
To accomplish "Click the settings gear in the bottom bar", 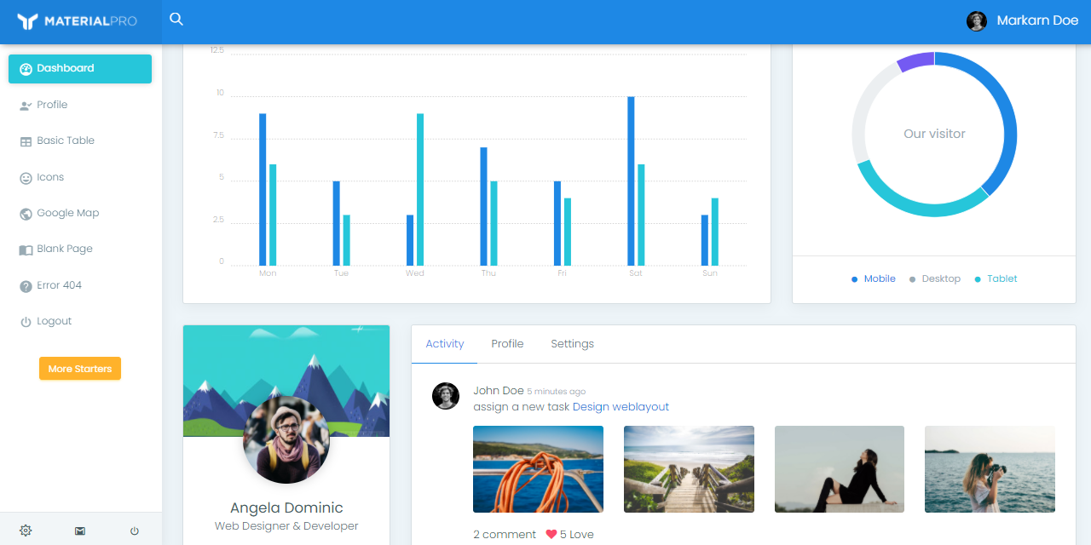I will 25,530.
